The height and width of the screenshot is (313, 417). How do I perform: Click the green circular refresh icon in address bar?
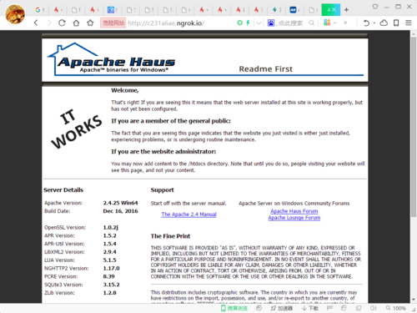[x=239, y=23]
